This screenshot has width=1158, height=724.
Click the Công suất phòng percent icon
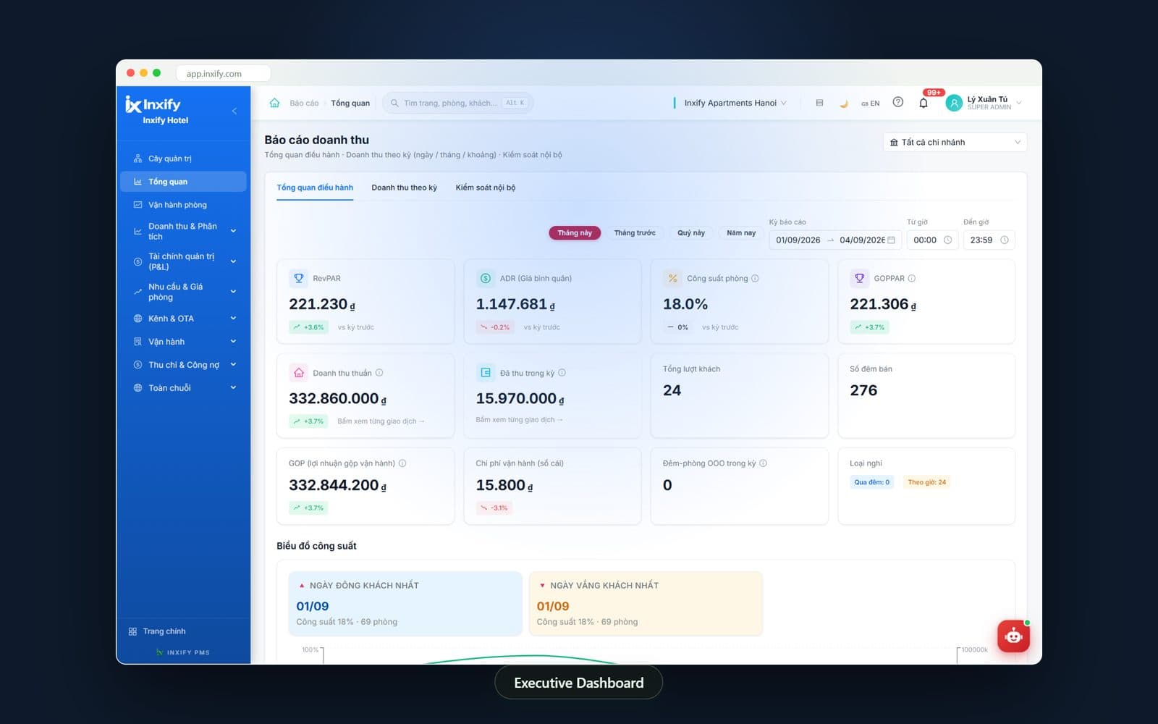click(x=672, y=278)
